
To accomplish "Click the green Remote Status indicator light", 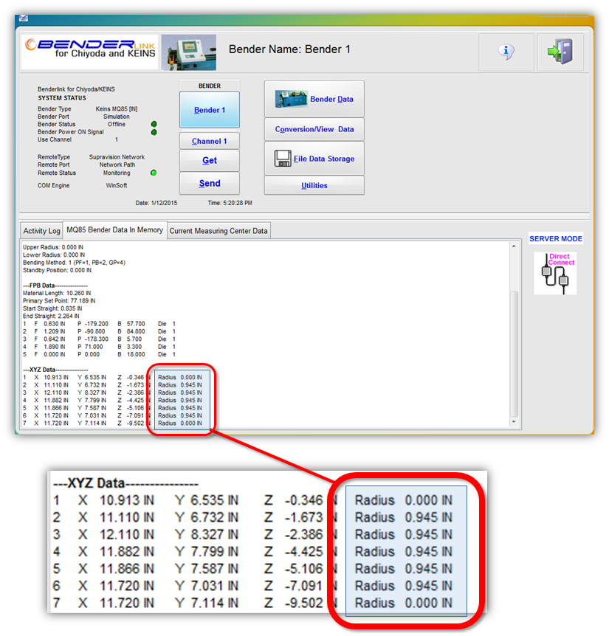I will tap(153, 173).
